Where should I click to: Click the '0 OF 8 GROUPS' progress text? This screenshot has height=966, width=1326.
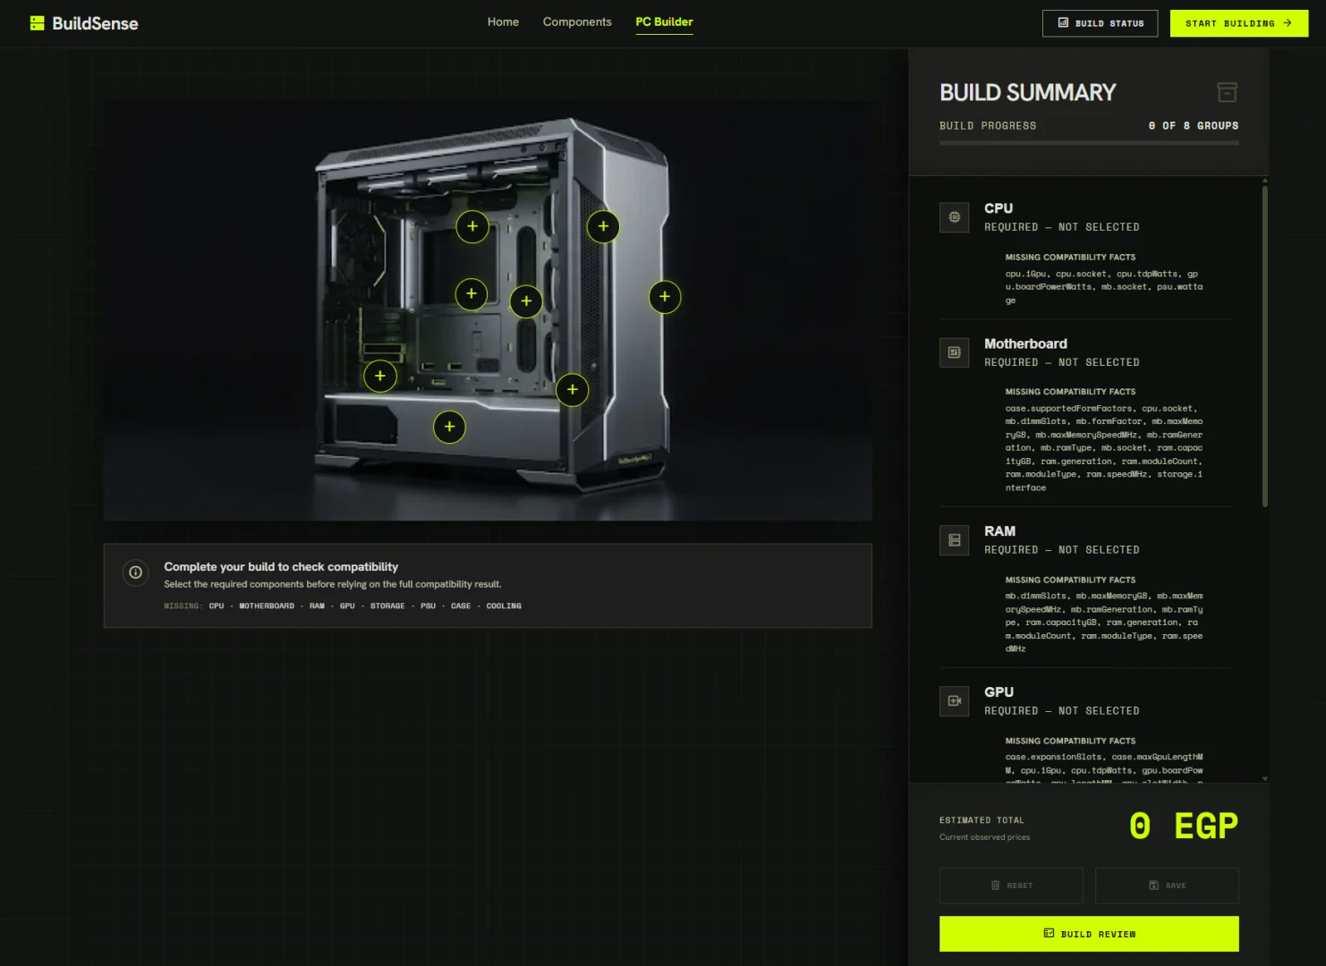point(1194,126)
